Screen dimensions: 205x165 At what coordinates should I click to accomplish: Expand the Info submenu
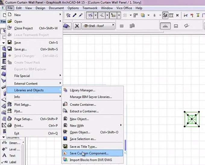click(x=34, y=97)
